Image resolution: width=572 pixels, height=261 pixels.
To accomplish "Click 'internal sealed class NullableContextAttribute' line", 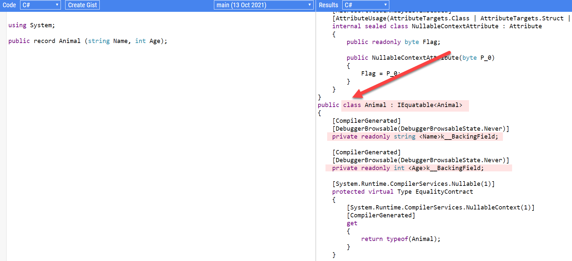I will click(437, 26).
